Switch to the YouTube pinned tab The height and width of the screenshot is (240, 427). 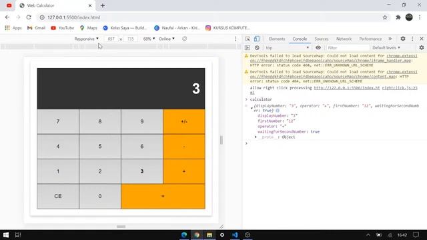click(x=9, y=5)
